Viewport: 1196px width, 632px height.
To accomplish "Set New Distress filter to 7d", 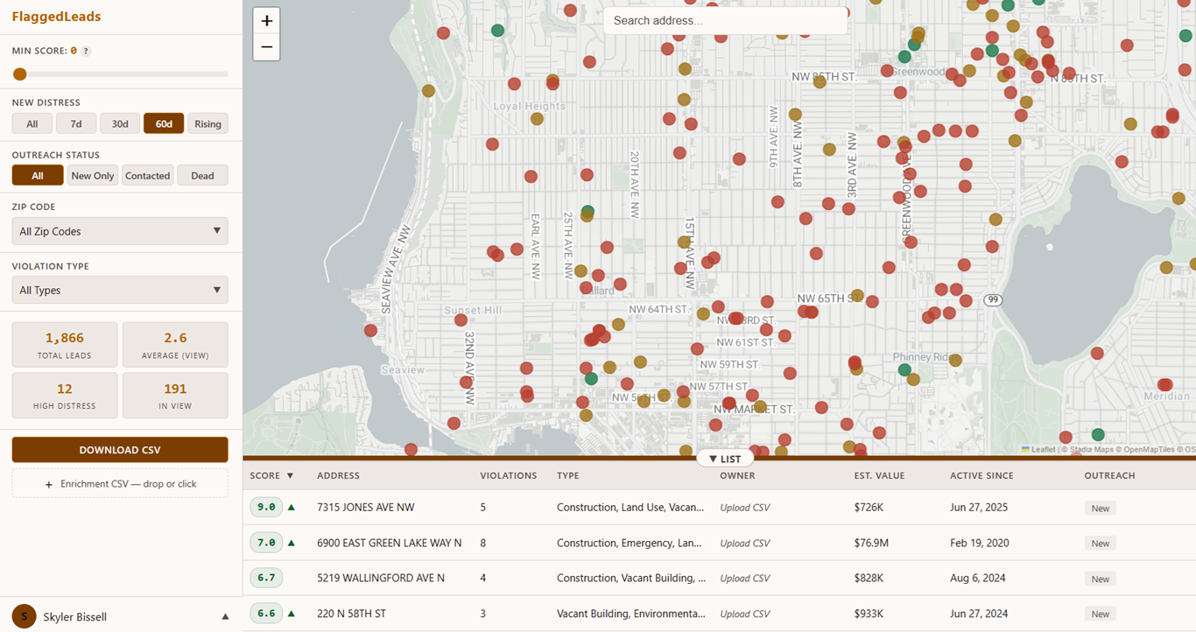I will (x=76, y=123).
